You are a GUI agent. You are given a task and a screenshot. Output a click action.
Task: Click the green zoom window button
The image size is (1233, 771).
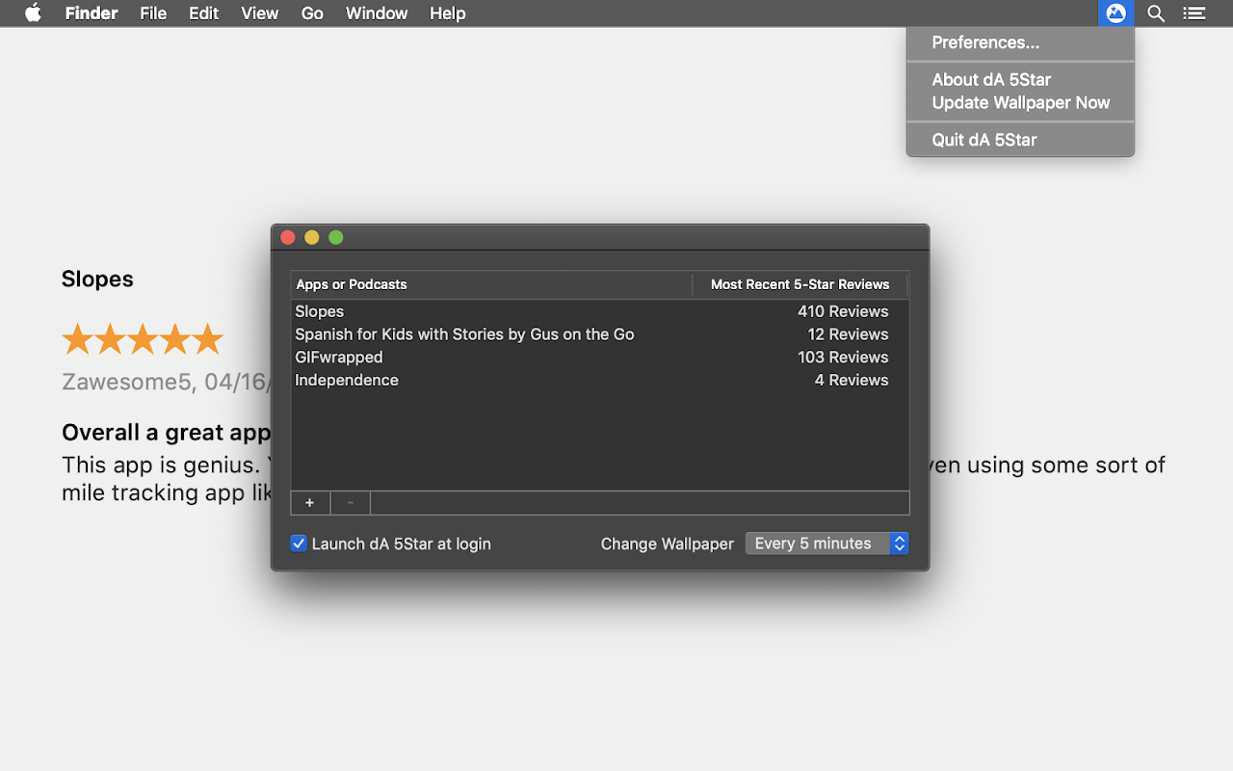pyautogui.click(x=336, y=237)
